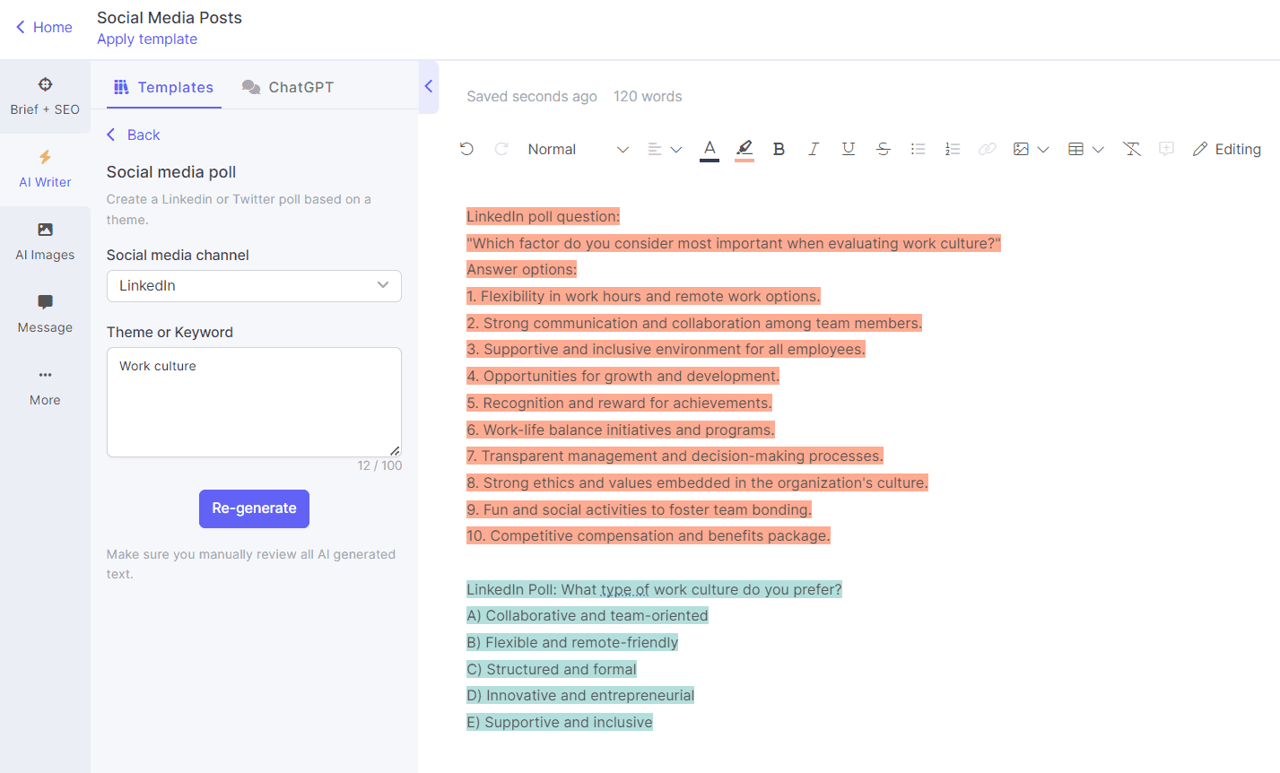Switch to the ChatGPT tab
Screen dimensions: 1280x773
coord(288,87)
